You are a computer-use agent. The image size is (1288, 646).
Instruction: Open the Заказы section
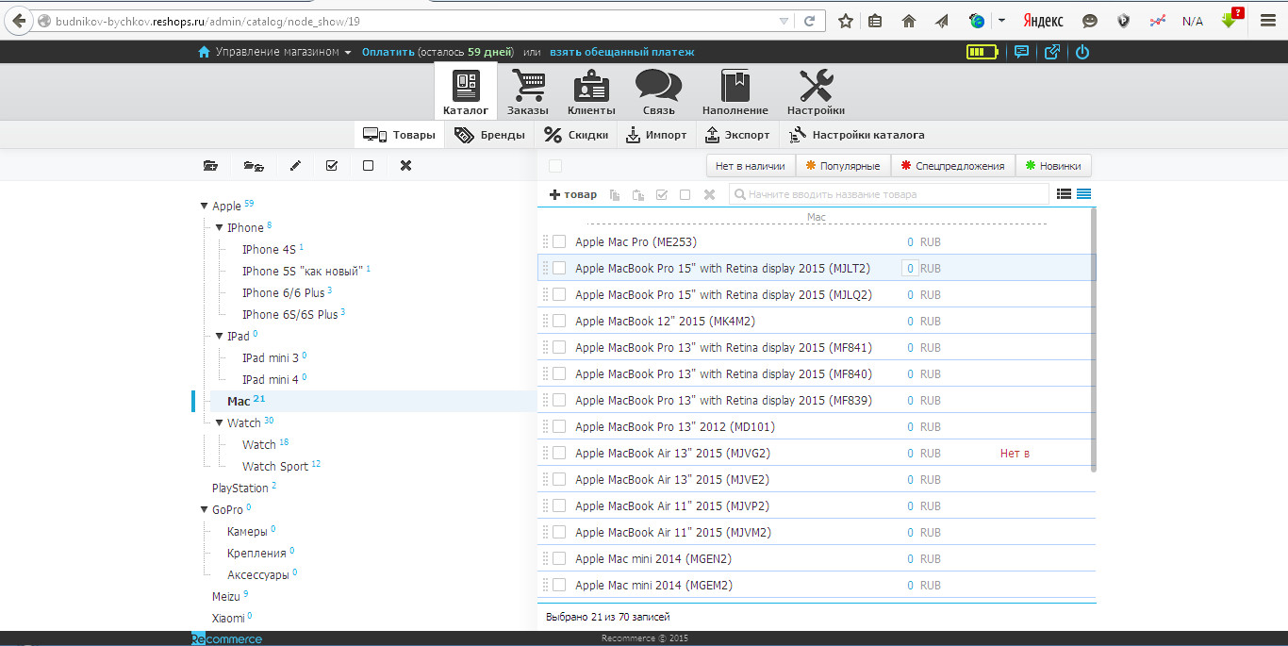(527, 92)
